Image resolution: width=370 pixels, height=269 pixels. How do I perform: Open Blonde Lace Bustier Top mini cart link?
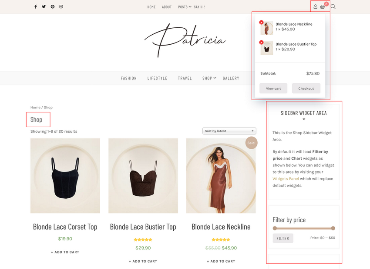coord(296,44)
